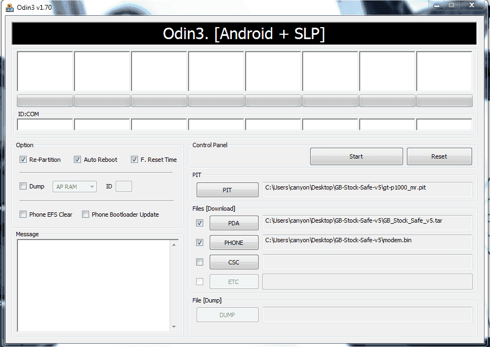Image resolution: width=490 pixels, height=347 pixels.
Task: Click the Odin3 app icon in title bar
Action: coord(10,7)
